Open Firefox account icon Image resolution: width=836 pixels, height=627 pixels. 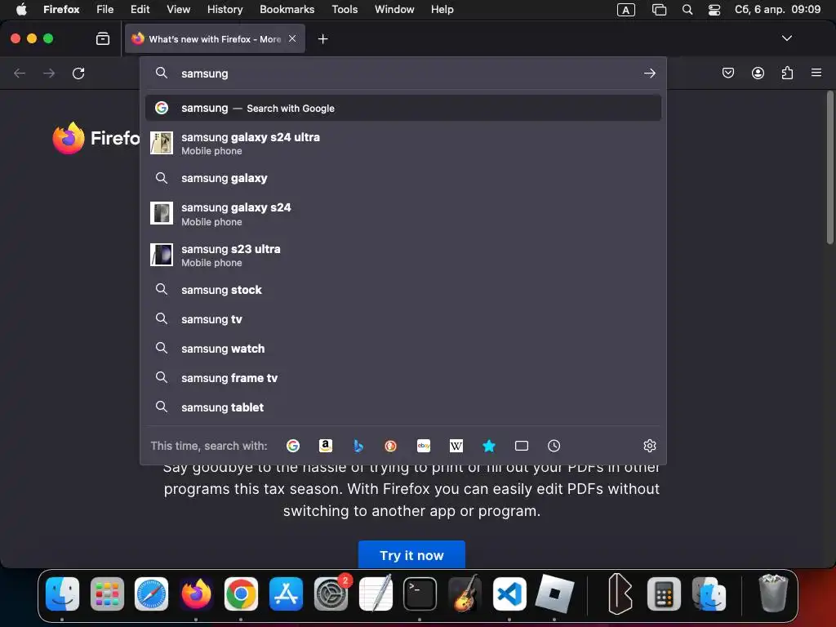point(758,73)
